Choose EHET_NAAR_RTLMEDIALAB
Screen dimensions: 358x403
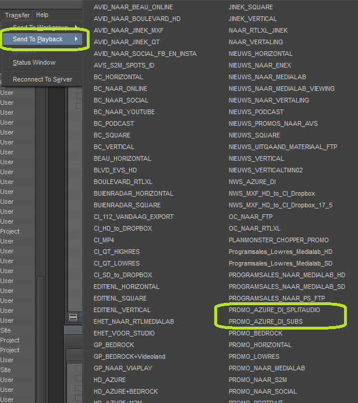pyautogui.click(x=134, y=321)
